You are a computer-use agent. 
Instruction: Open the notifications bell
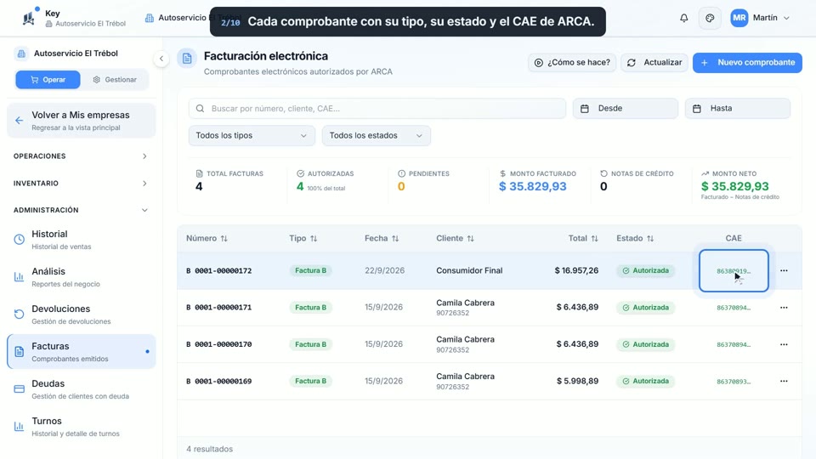coord(683,18)
